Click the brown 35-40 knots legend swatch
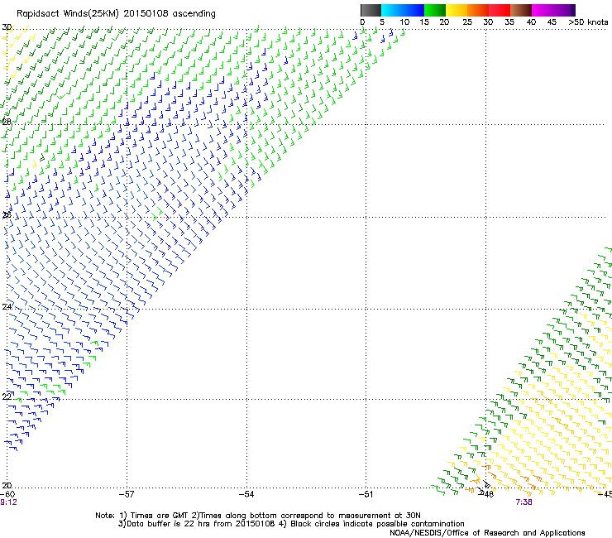This screenshot has width=612, height=538. pyautogui.click(x=521, y=10)
